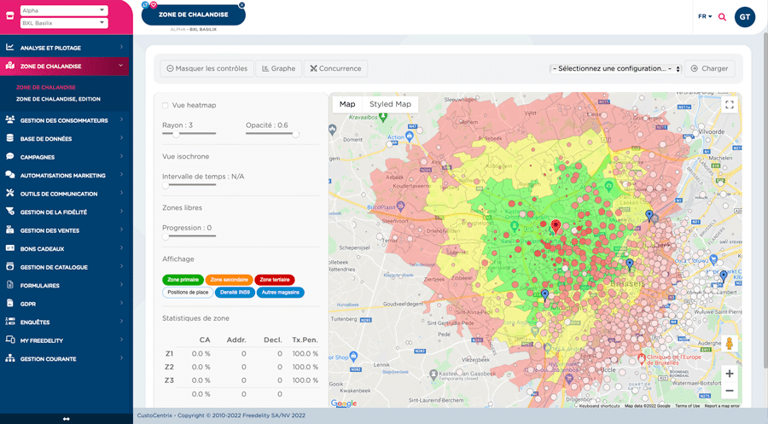Open the Sélectionnez une configuration dropdown

[615, 68]
